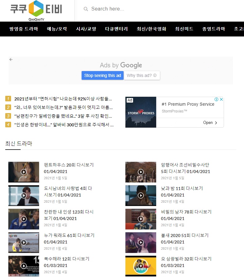Click the number 2 rank badge
Viewport: 244px width, 280px height.
[x=8, y=107]
